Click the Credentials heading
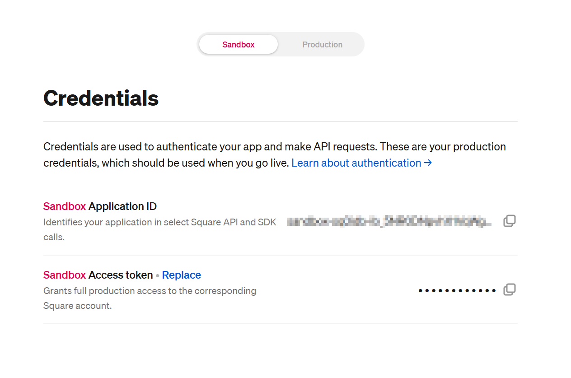571x378 pixels. tap(101, 98)
